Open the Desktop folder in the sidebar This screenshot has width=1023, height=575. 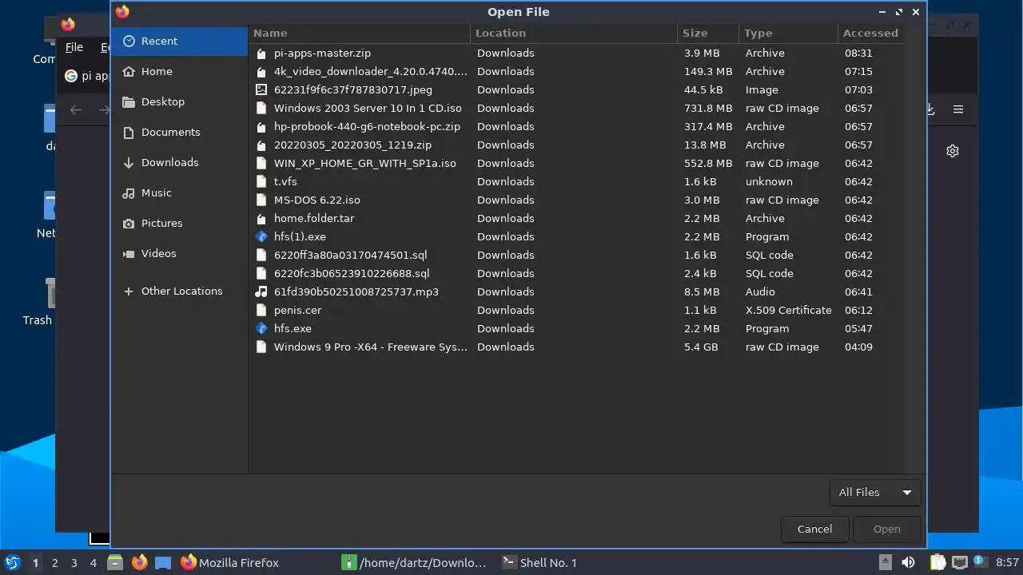point(179,101)
